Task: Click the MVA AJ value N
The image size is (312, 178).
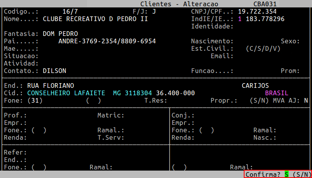Action: 306,100
